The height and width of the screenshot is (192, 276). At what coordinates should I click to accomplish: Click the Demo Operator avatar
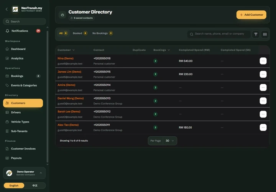[9, 173]
